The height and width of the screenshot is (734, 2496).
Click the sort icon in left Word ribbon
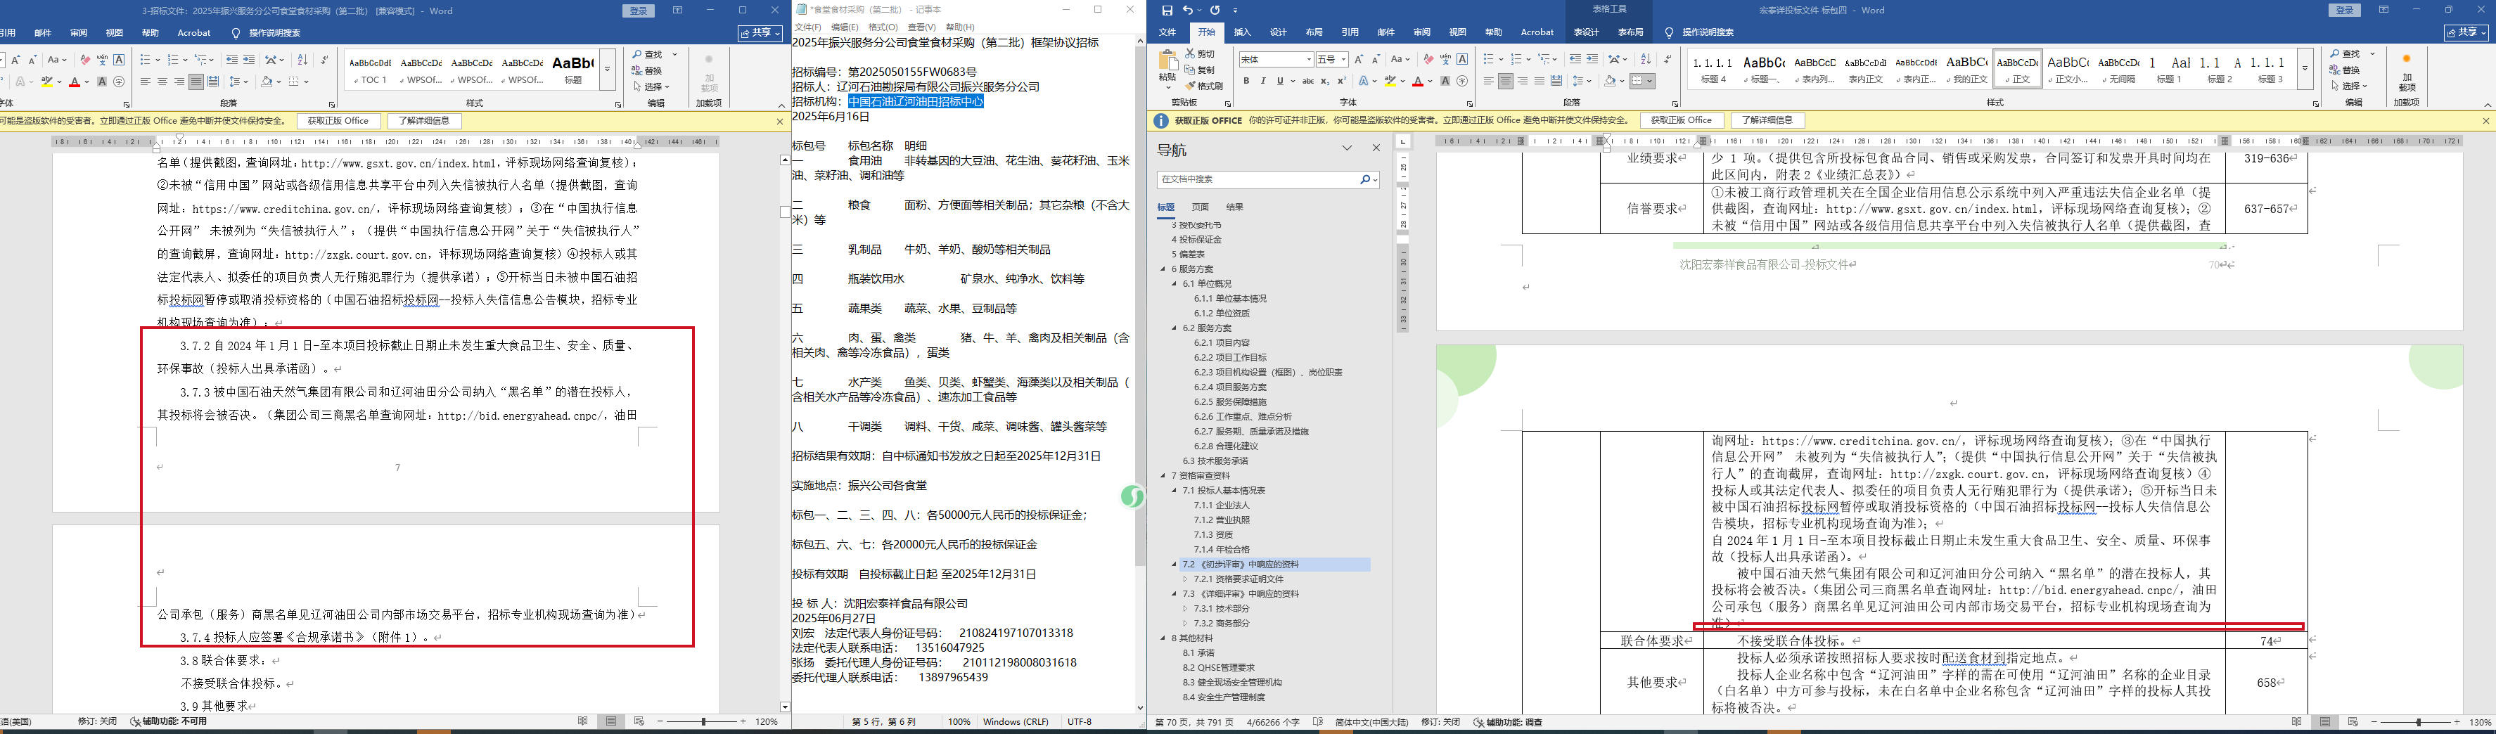coord(302,60)
